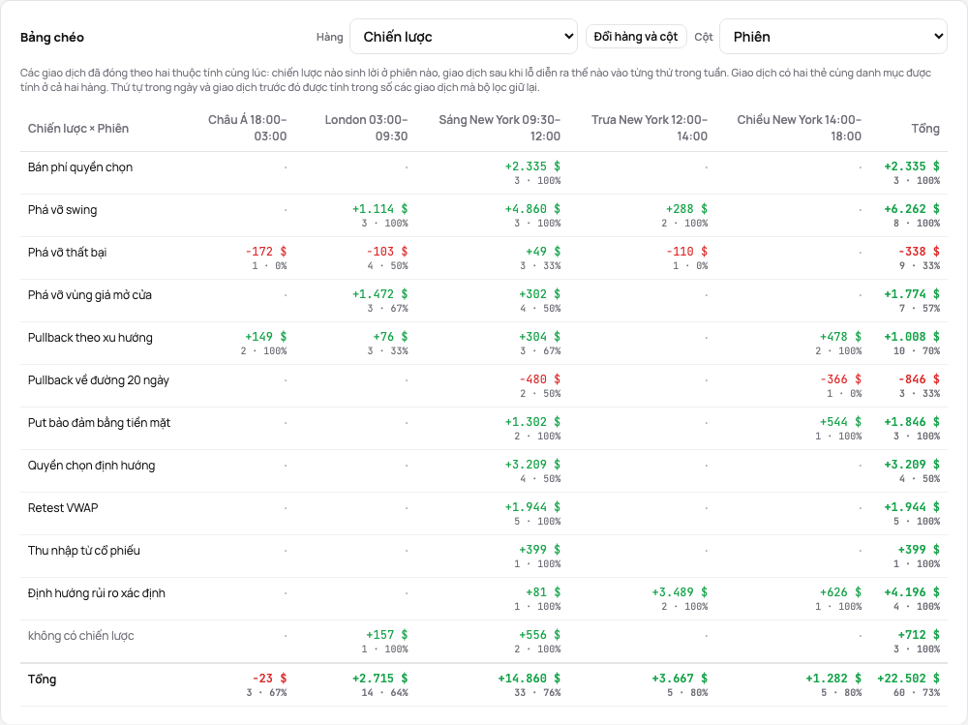The width and height of the screenshot is (968, 725).
Task: Click the Châu Á 18:00–03:00 column header
Action: click(247, 128)
